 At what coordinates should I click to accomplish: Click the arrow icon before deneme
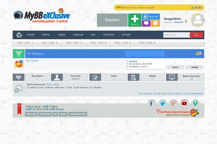click(x=127, y=61)
